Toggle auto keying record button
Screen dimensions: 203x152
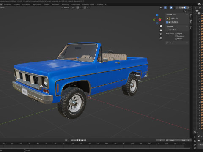66,140
